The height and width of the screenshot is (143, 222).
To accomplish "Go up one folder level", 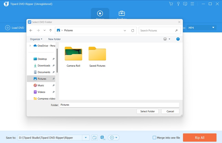I will (x=51, y=30).
